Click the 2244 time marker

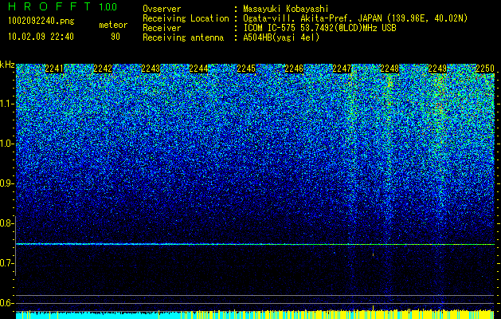coord(198,69)
